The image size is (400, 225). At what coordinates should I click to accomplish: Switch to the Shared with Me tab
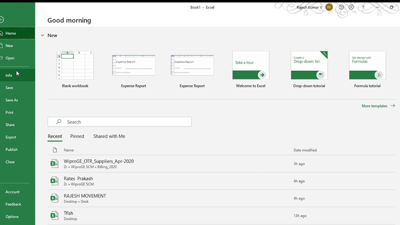[x=109, y=136]
